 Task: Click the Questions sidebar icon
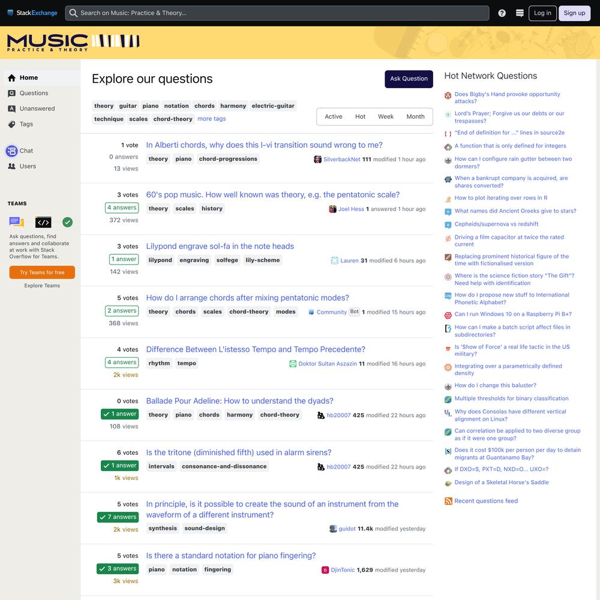tap(12, 94)
